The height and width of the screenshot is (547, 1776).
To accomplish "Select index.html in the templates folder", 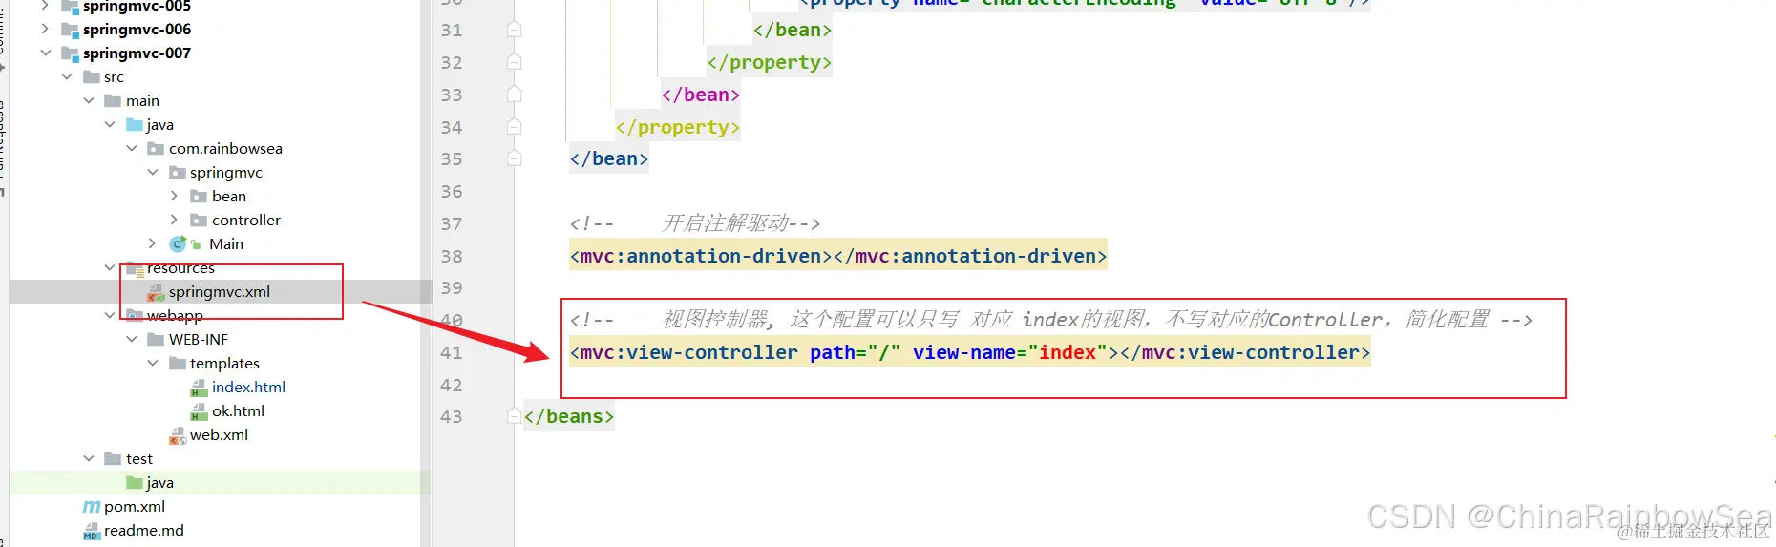I will [x=248, y=387].
